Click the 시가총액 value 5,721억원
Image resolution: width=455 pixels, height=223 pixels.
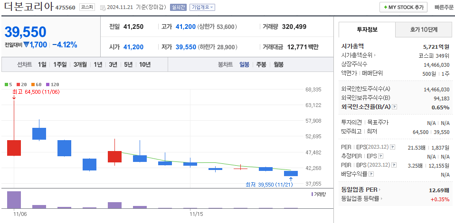[436, 46]
